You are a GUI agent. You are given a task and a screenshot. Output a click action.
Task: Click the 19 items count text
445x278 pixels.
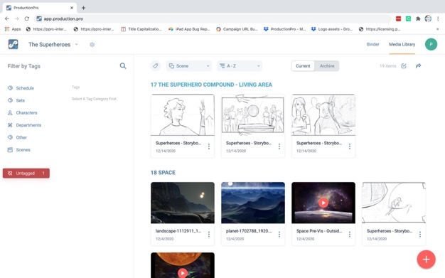[387, 66]
